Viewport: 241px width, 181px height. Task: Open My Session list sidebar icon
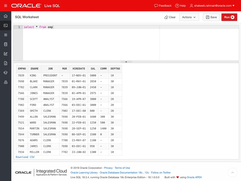click(x=6, y=35)
